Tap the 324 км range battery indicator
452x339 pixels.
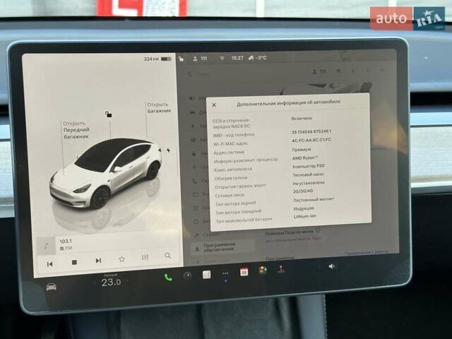pyautogui.click(x=157, y=59)
